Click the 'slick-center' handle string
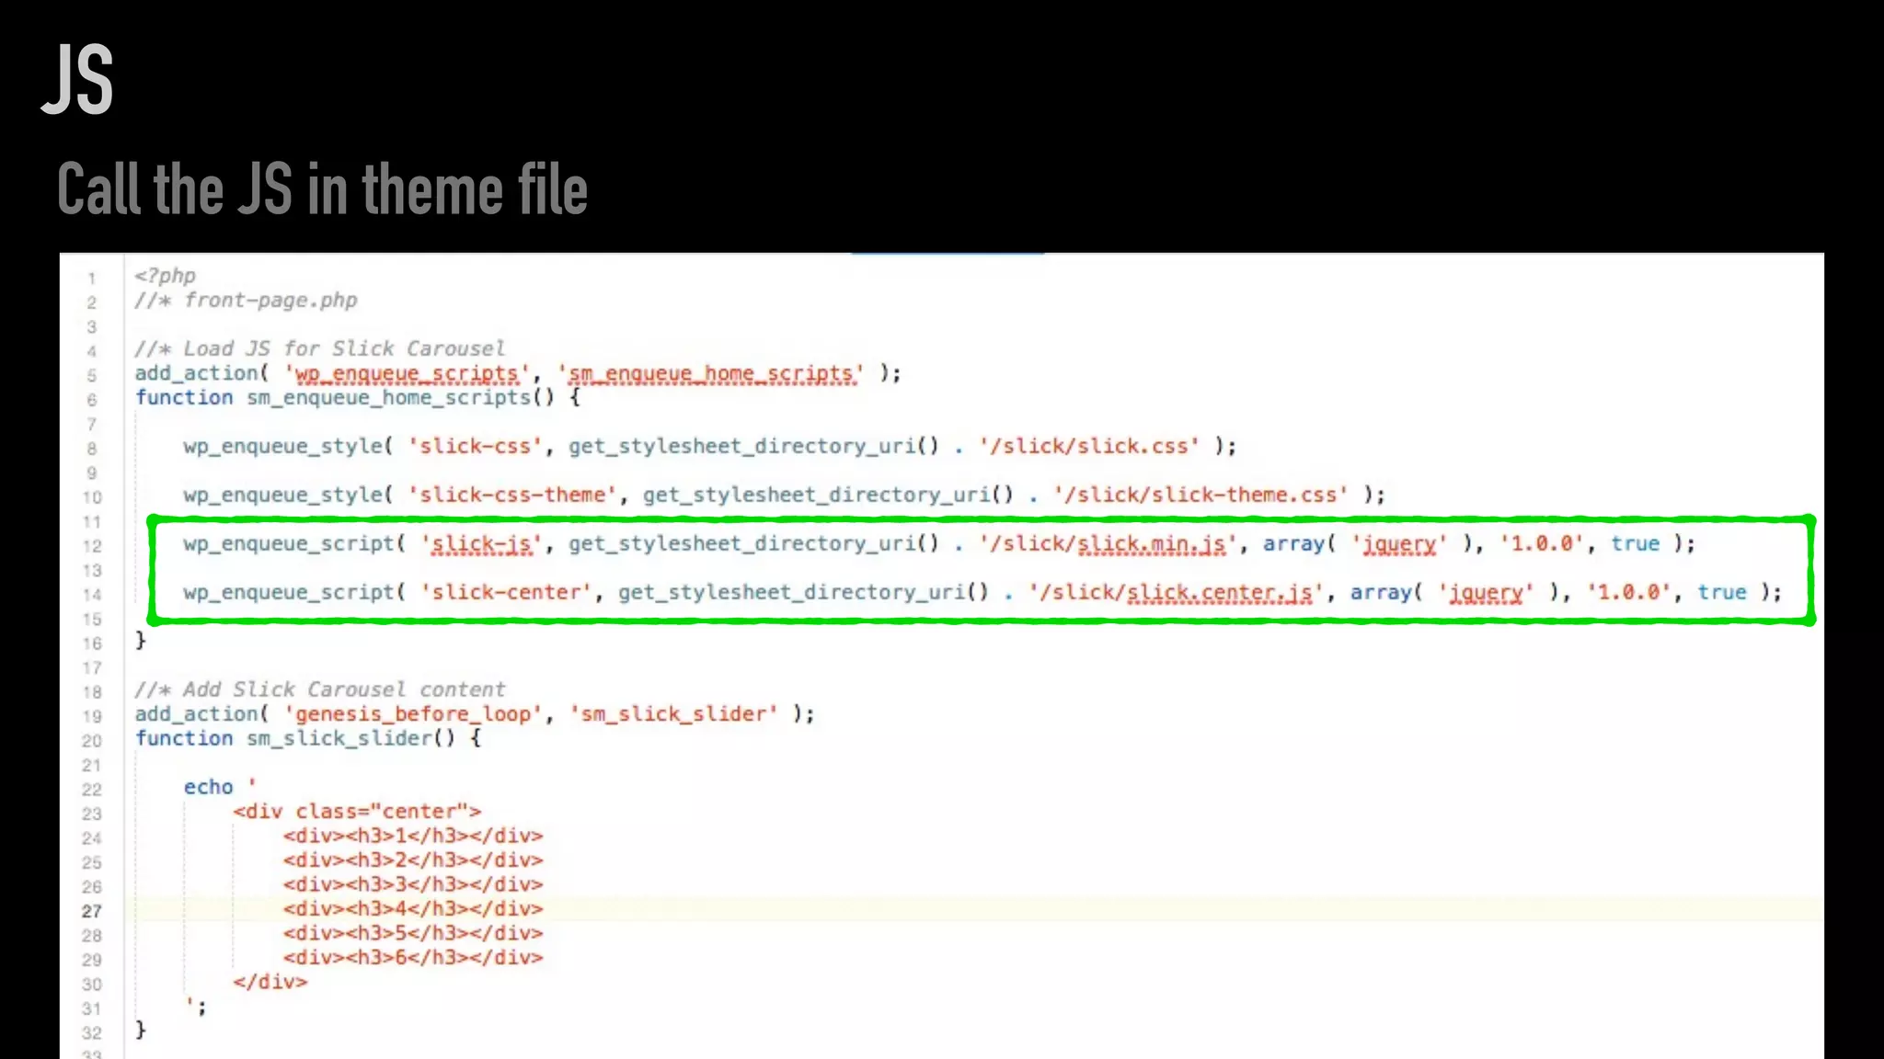Viewport: 1884px width, 1059px height. [506, 592]
